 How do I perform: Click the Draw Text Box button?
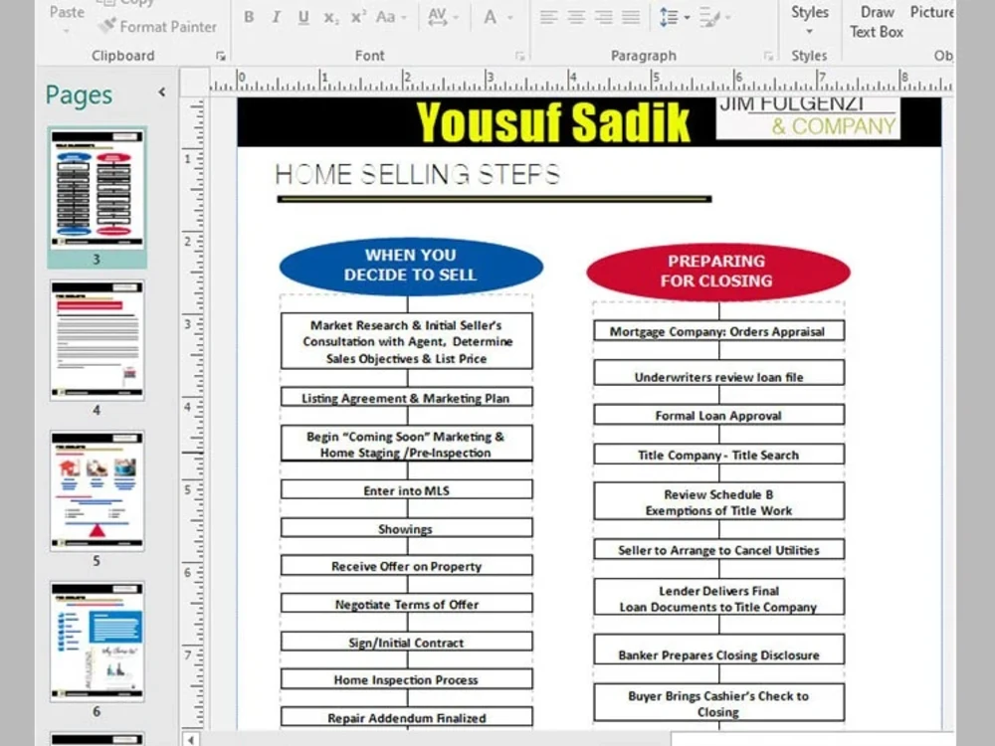[876, 22]
